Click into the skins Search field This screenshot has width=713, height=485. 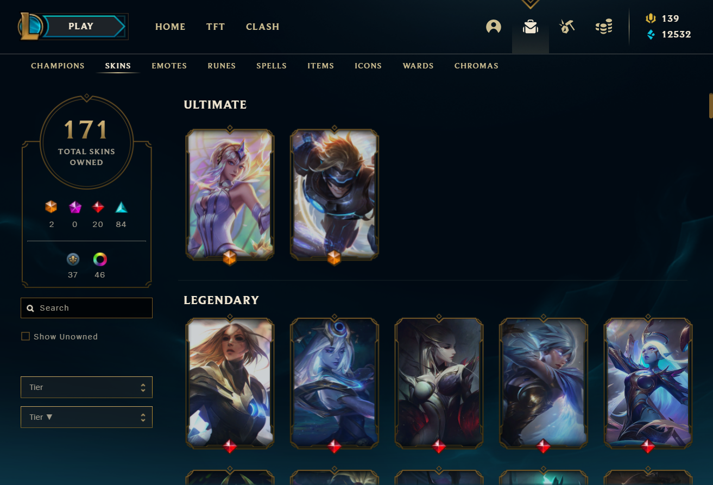(x=86, y=308)
